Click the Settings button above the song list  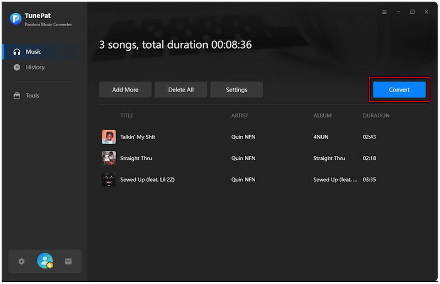point(237,90)
